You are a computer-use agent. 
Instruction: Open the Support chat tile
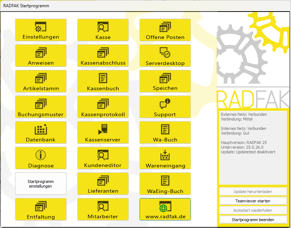[x=165, y=107]
